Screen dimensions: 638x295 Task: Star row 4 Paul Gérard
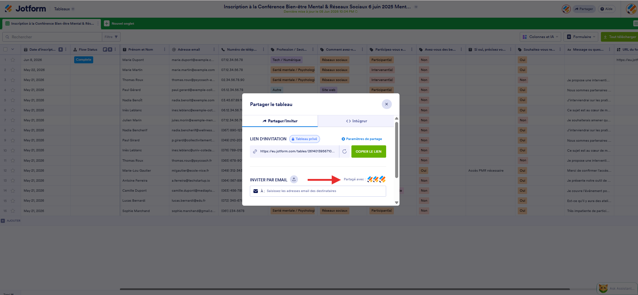click(13, 90)
